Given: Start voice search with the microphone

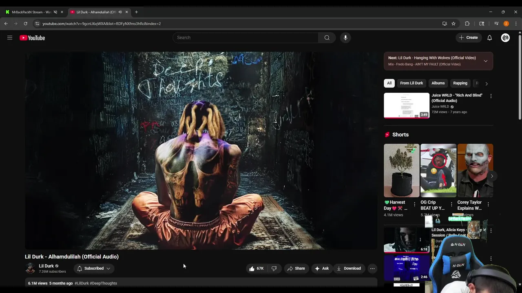Looking at the screenshot, I should click(345, 38).
